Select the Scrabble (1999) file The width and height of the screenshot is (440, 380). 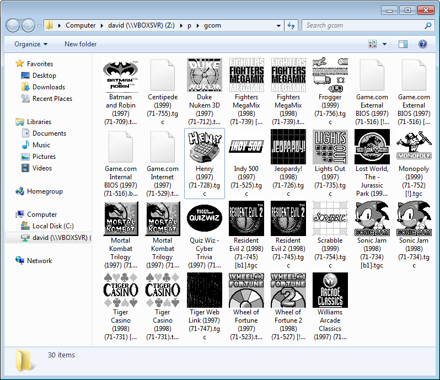[x=330, y=235]
